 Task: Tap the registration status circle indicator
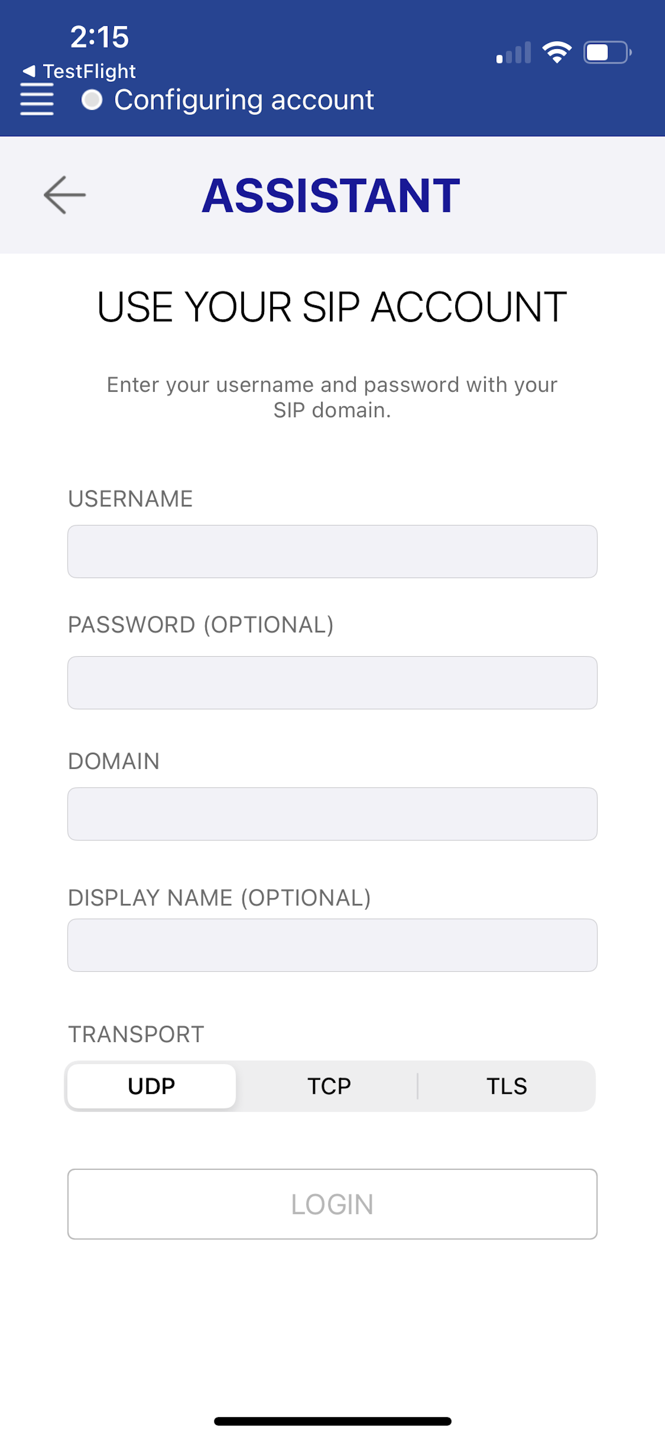click(92, 100)
